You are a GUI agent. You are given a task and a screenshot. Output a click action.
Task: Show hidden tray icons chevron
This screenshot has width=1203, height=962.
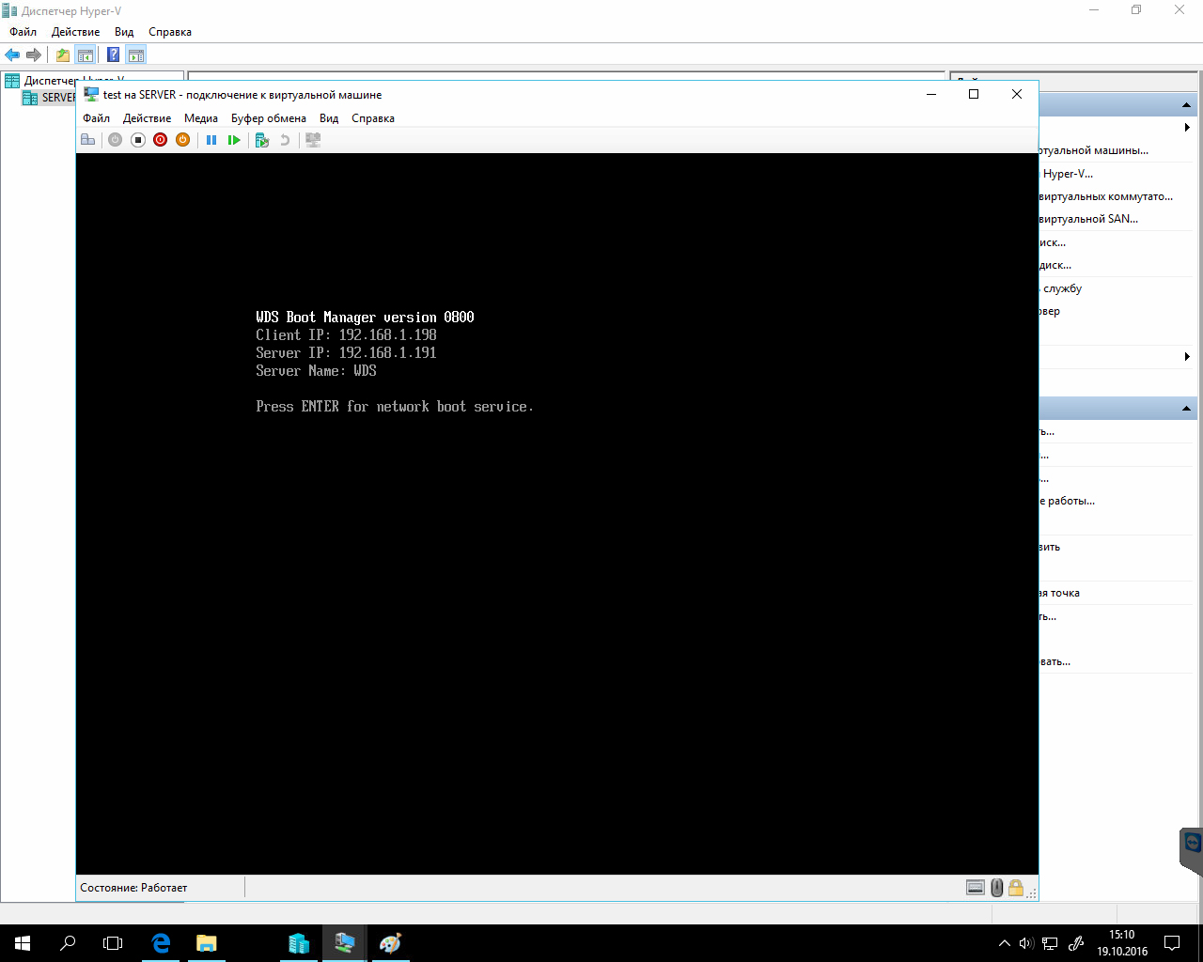click(1005, 943)
